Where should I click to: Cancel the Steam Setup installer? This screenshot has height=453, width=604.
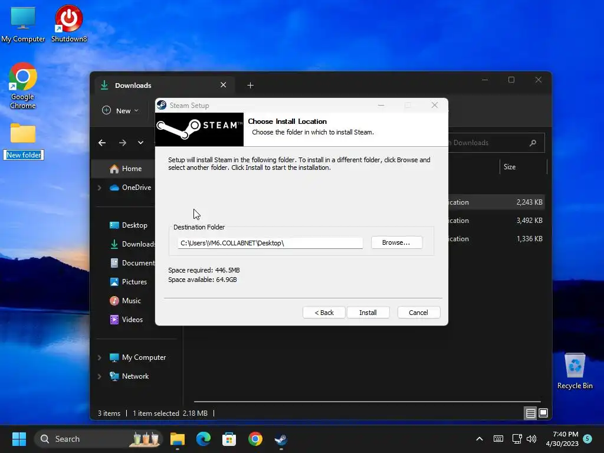point(418,313)
